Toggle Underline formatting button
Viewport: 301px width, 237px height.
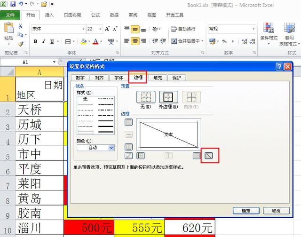click(52, 41)
